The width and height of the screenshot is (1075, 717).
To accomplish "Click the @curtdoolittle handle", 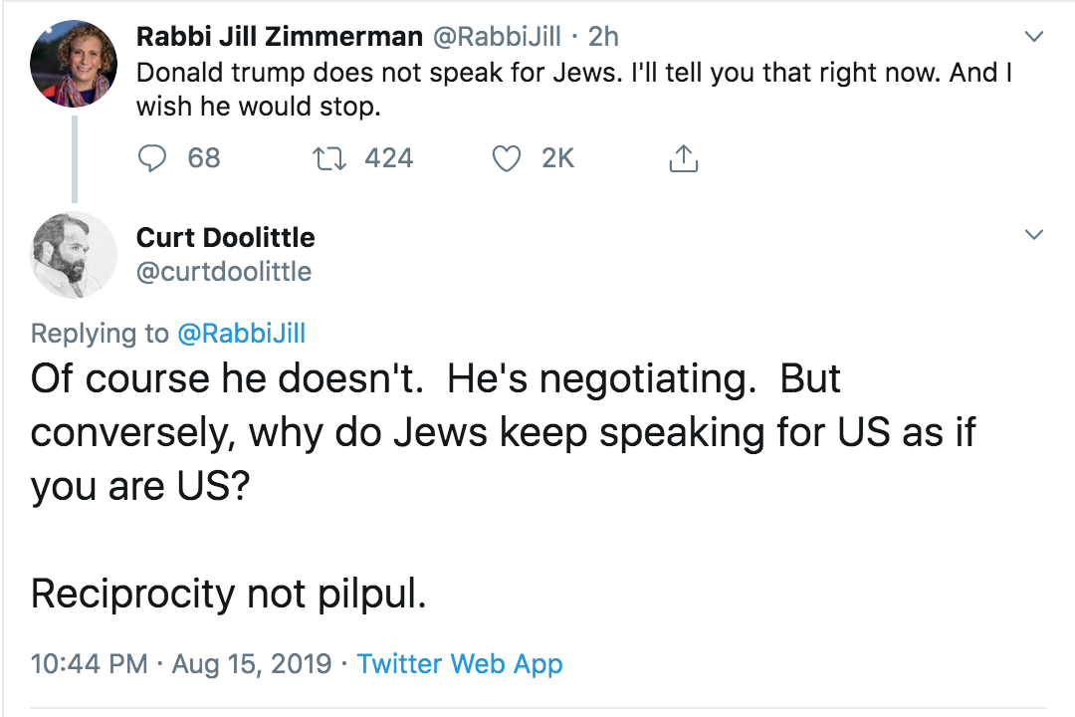I will pyautogui.click(x=224, y=272).
